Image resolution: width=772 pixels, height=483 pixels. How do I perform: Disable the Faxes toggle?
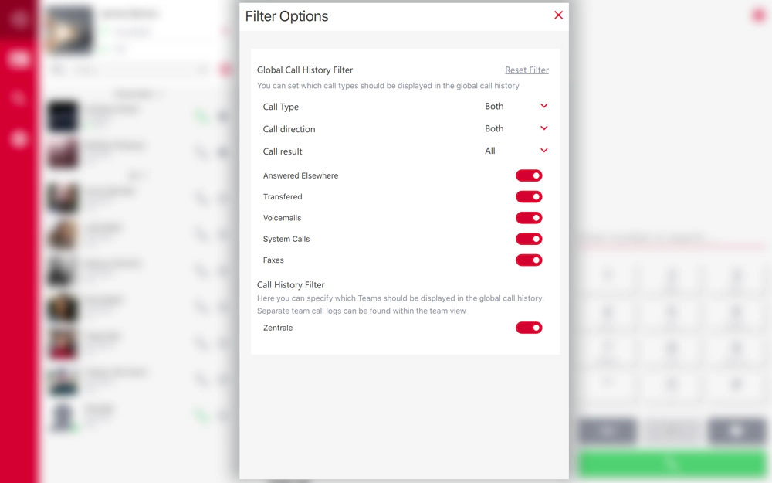[529, 260]
